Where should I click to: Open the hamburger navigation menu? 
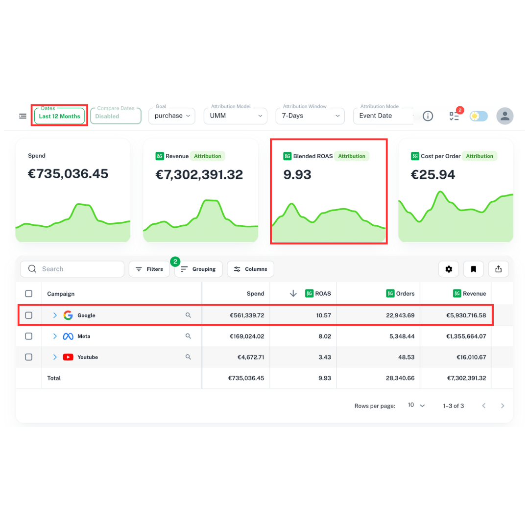(23, 116)
